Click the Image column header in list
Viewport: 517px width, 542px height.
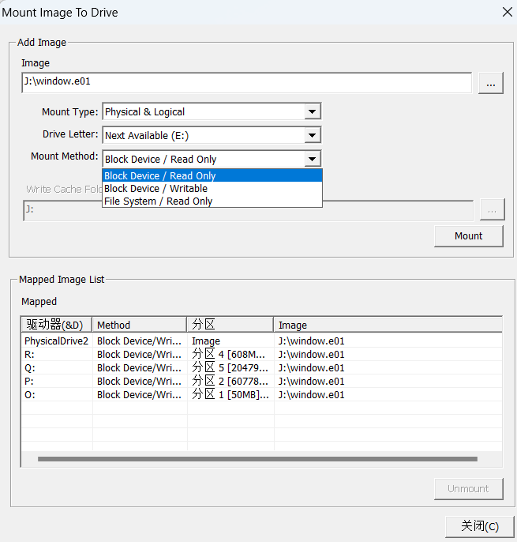[387, 325]
